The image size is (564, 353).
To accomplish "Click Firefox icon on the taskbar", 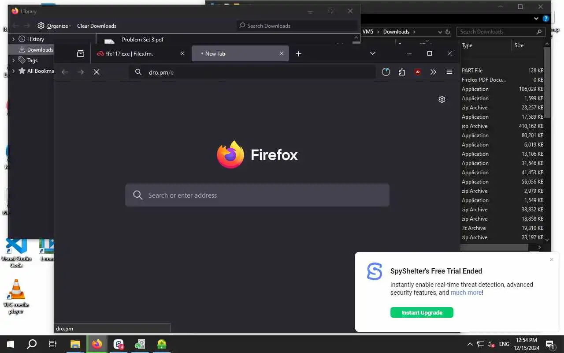I will tap(97, 344).
